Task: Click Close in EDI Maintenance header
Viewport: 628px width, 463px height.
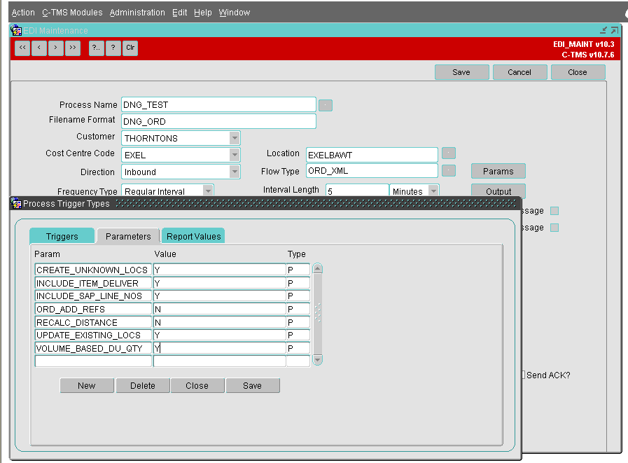Action: (578, 72)
